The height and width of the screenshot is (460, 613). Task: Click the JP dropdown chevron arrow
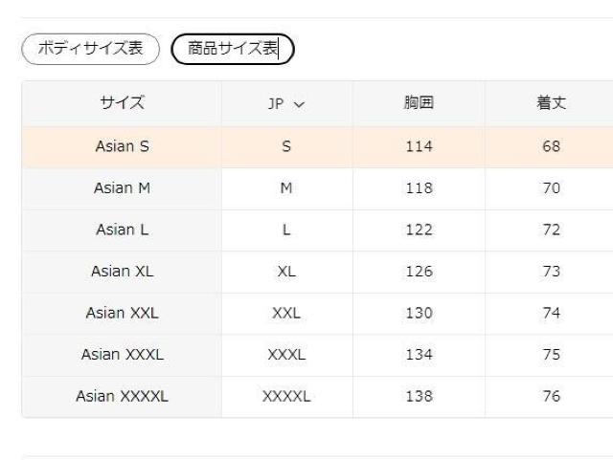(299, 103)
